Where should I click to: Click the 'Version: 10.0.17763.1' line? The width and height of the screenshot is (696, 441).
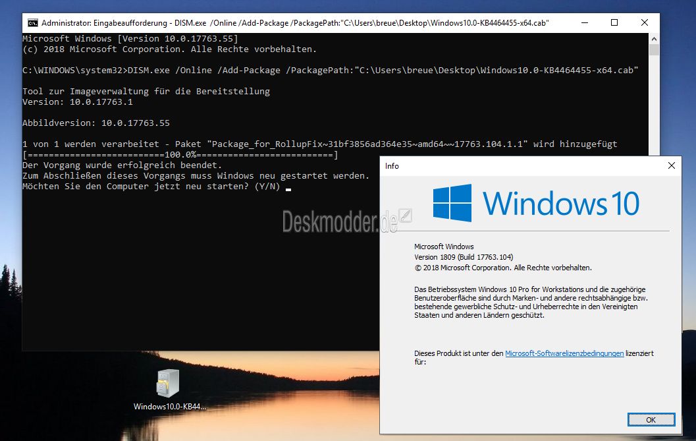pos(77,102)
